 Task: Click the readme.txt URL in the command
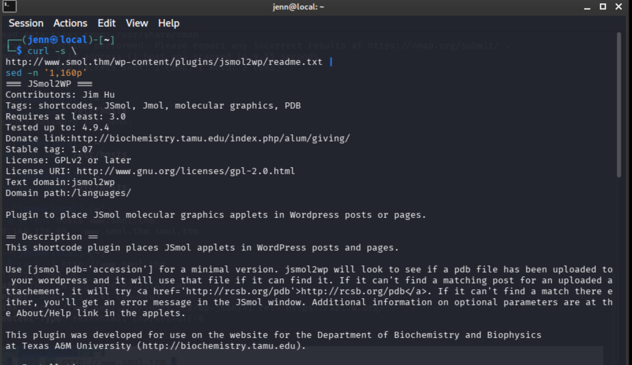pos(164,62)
